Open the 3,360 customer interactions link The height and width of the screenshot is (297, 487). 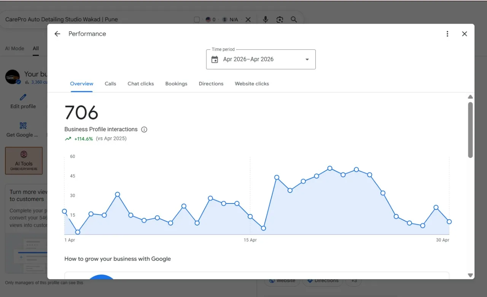click(x=40, y=82)
